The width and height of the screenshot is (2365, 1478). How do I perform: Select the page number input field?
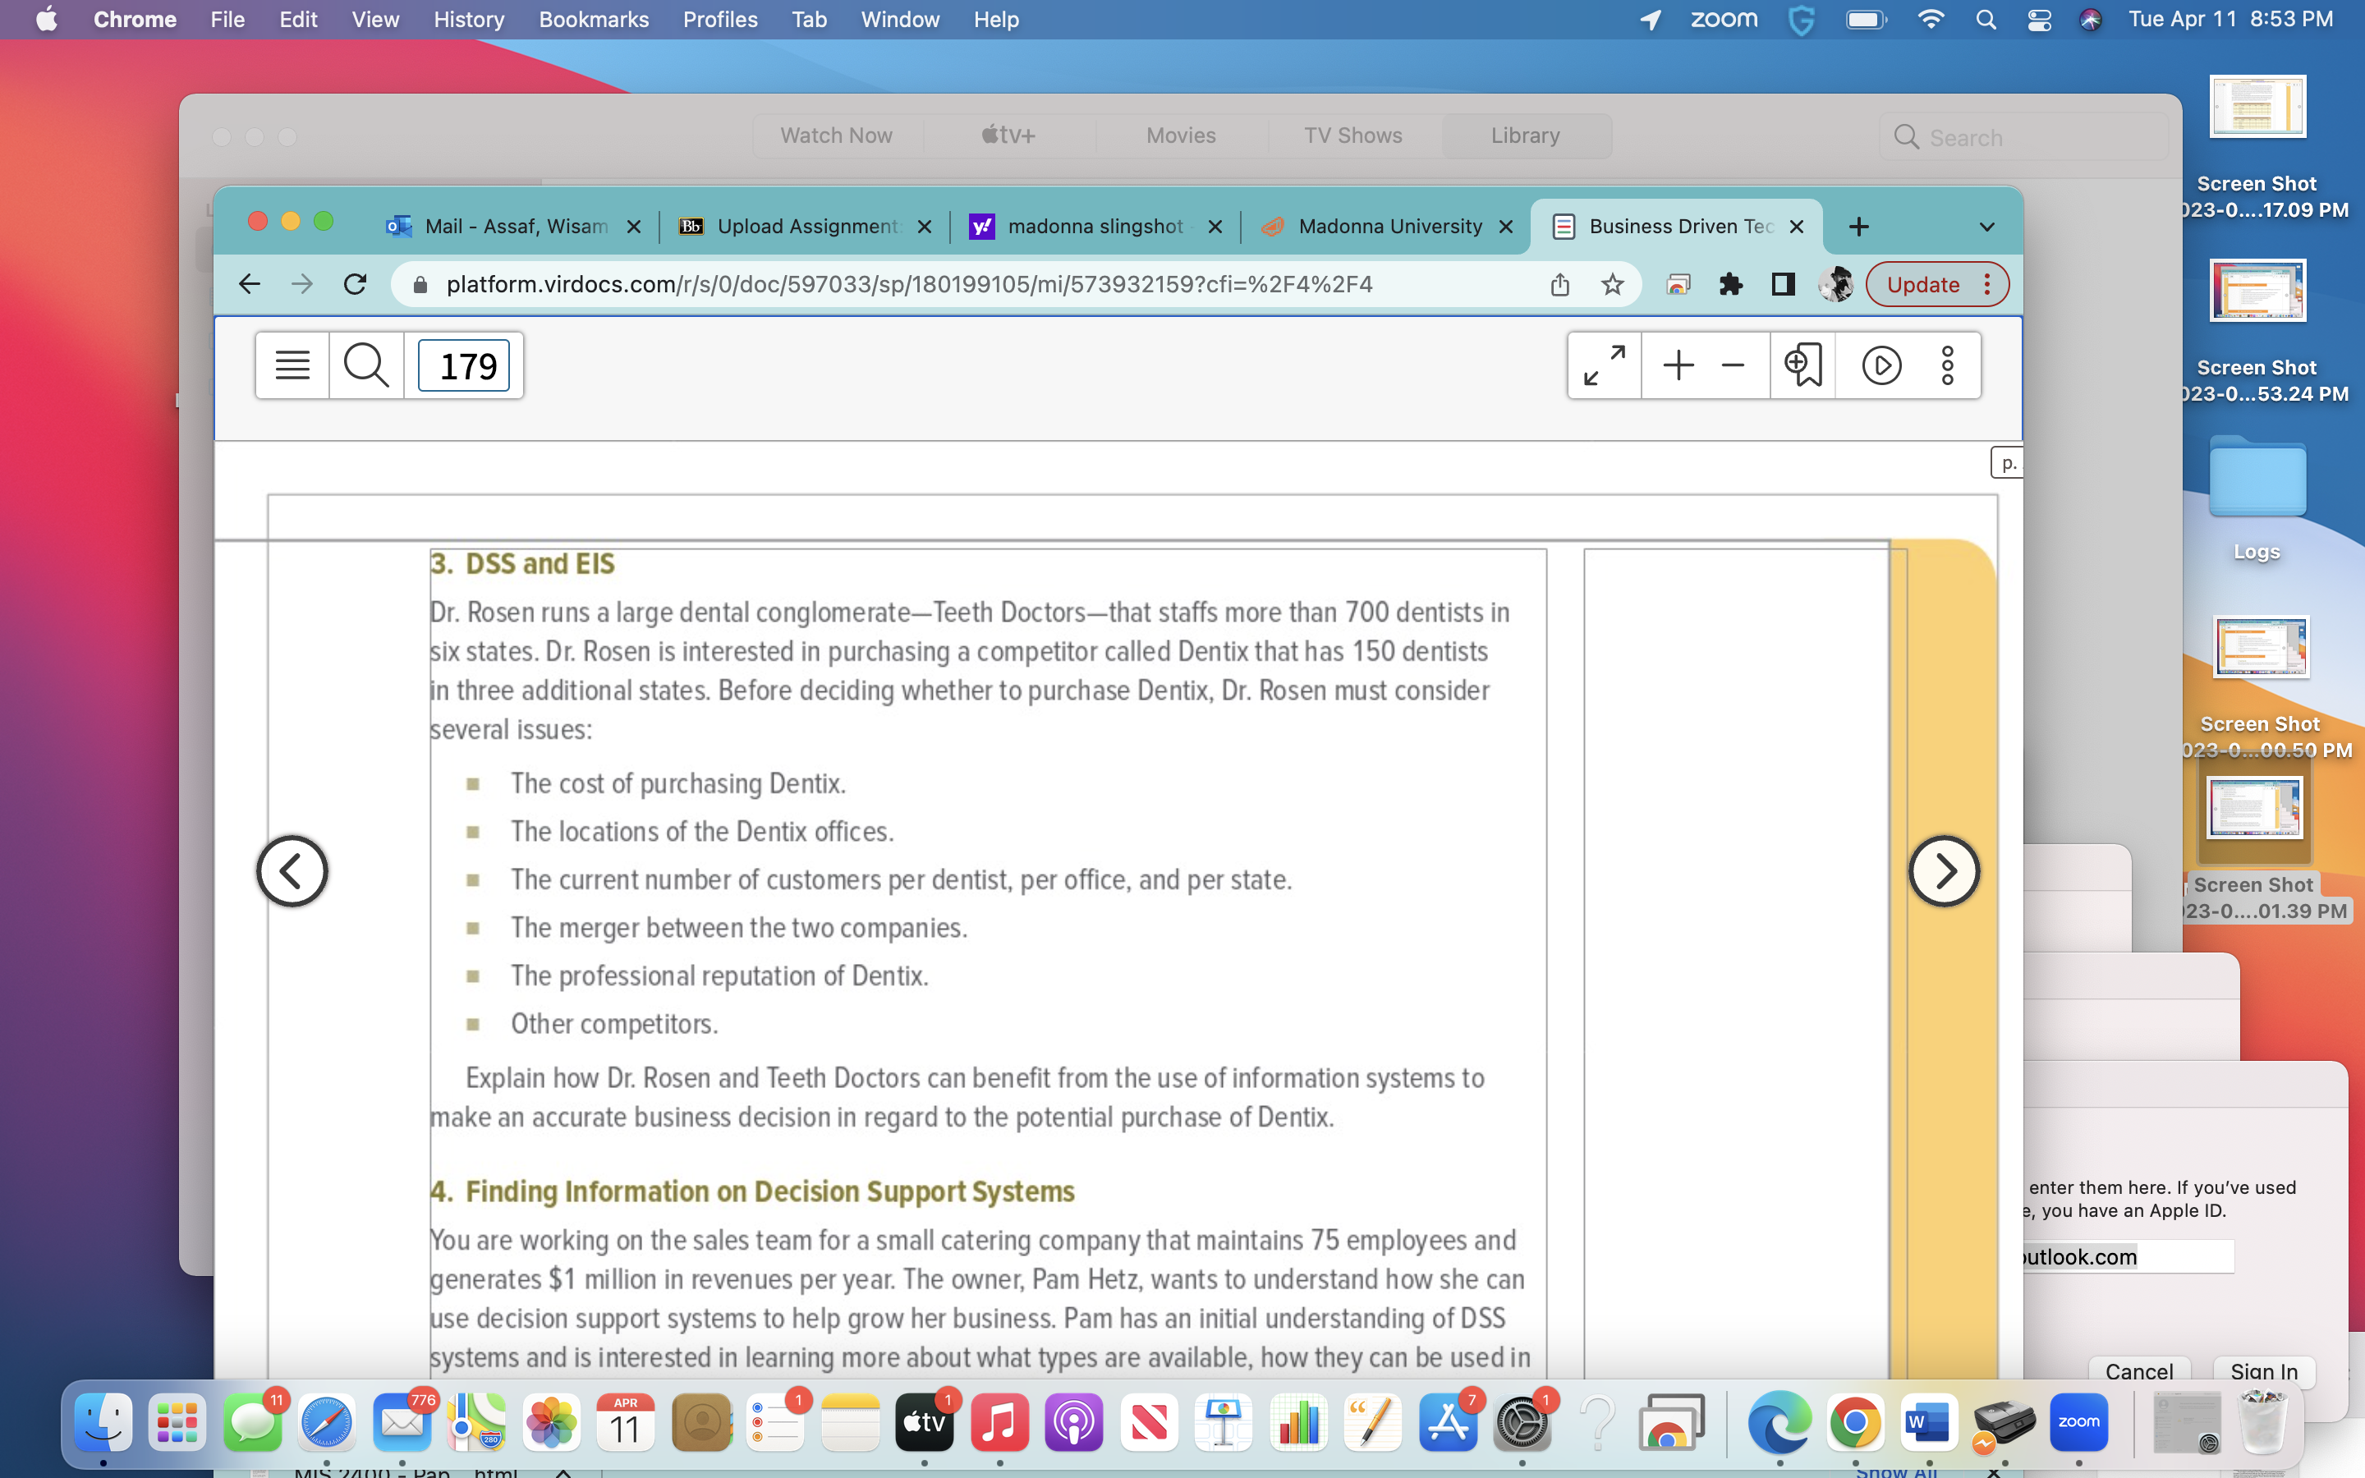[466, 365]
